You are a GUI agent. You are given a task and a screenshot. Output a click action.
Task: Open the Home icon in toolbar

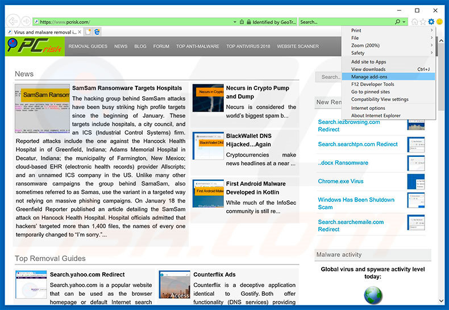[414, 22]
